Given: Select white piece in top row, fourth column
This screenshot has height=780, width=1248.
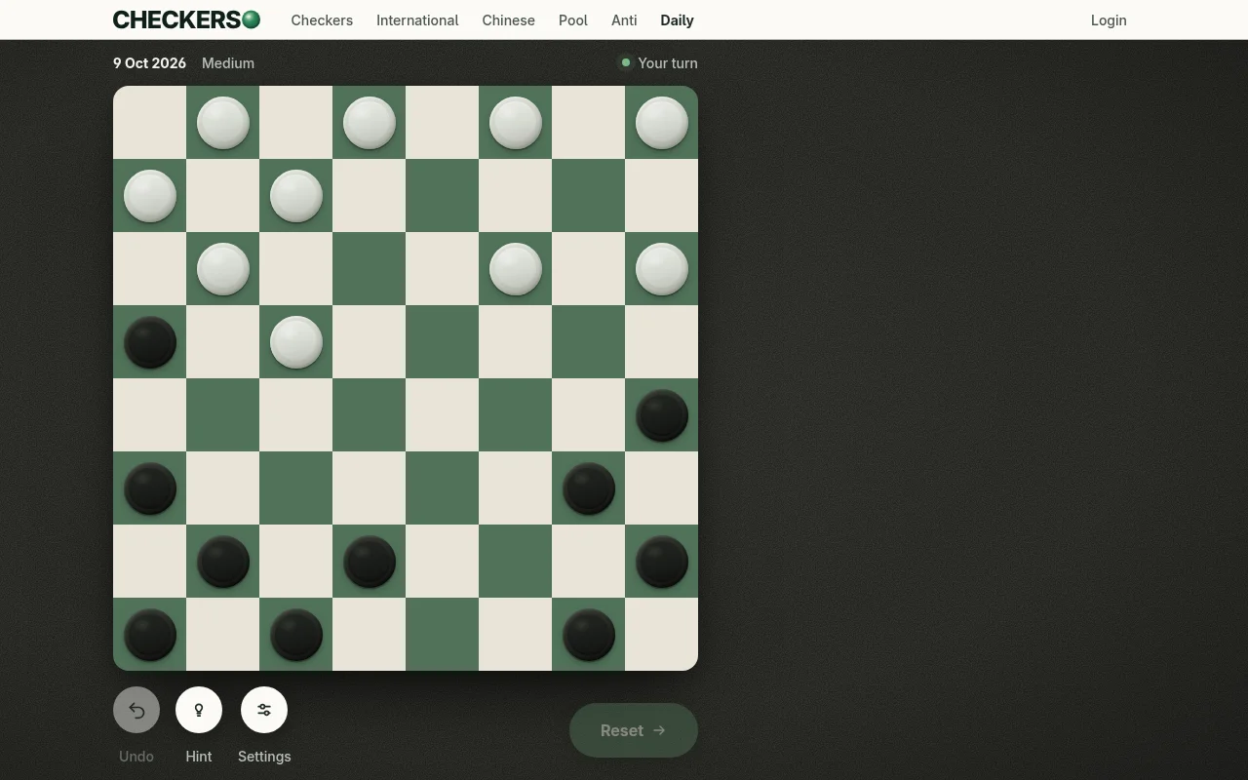Looking at the screenshot, I should coord(370,123).
